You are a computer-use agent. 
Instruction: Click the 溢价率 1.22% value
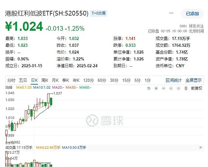[x=79, y=59]
